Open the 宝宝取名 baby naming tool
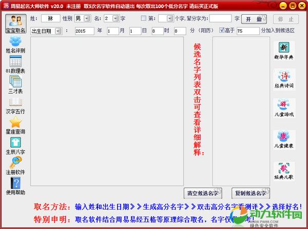Viewport: 308px width, 229px height. [15, 23]
